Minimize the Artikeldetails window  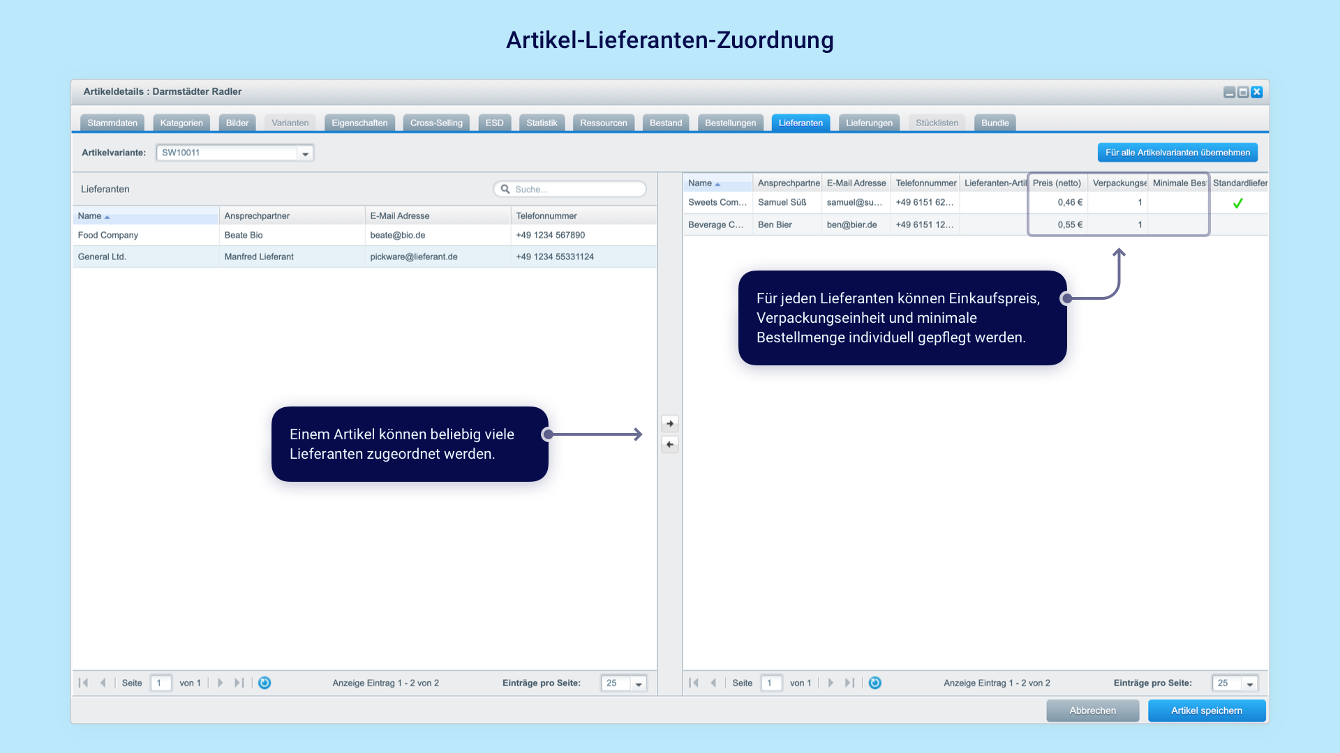[x=1230, y=92]
